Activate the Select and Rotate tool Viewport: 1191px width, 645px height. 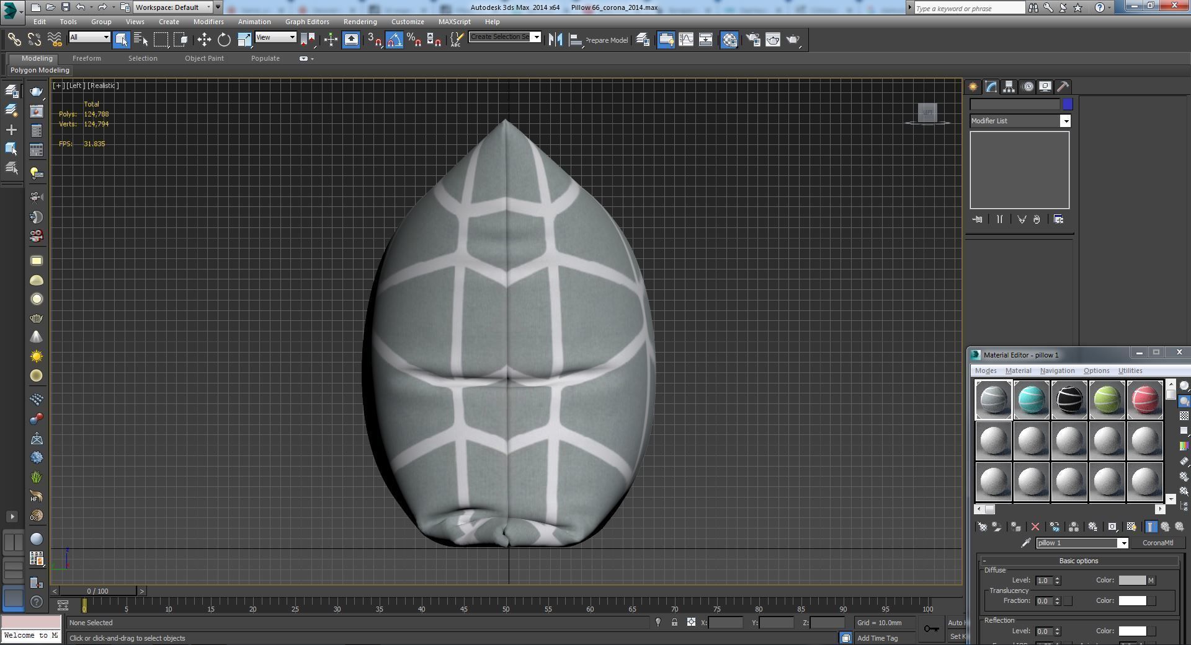pos(224,40)
